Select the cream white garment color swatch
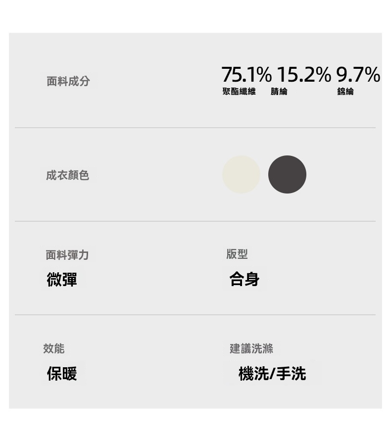Screen dimensions: 391x441 [241, 174]
